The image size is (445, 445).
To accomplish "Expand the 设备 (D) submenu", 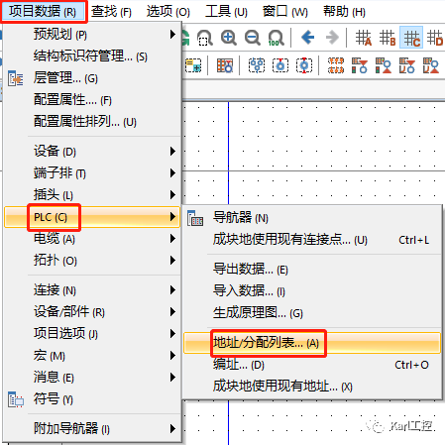I will click(92, 151).
